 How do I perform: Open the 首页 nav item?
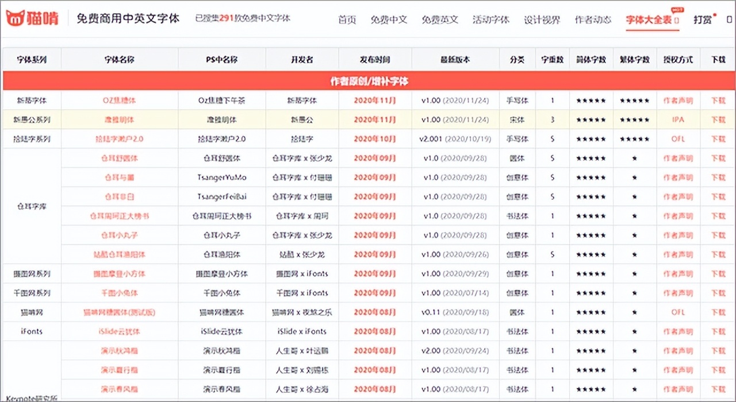tap(347, 20)
